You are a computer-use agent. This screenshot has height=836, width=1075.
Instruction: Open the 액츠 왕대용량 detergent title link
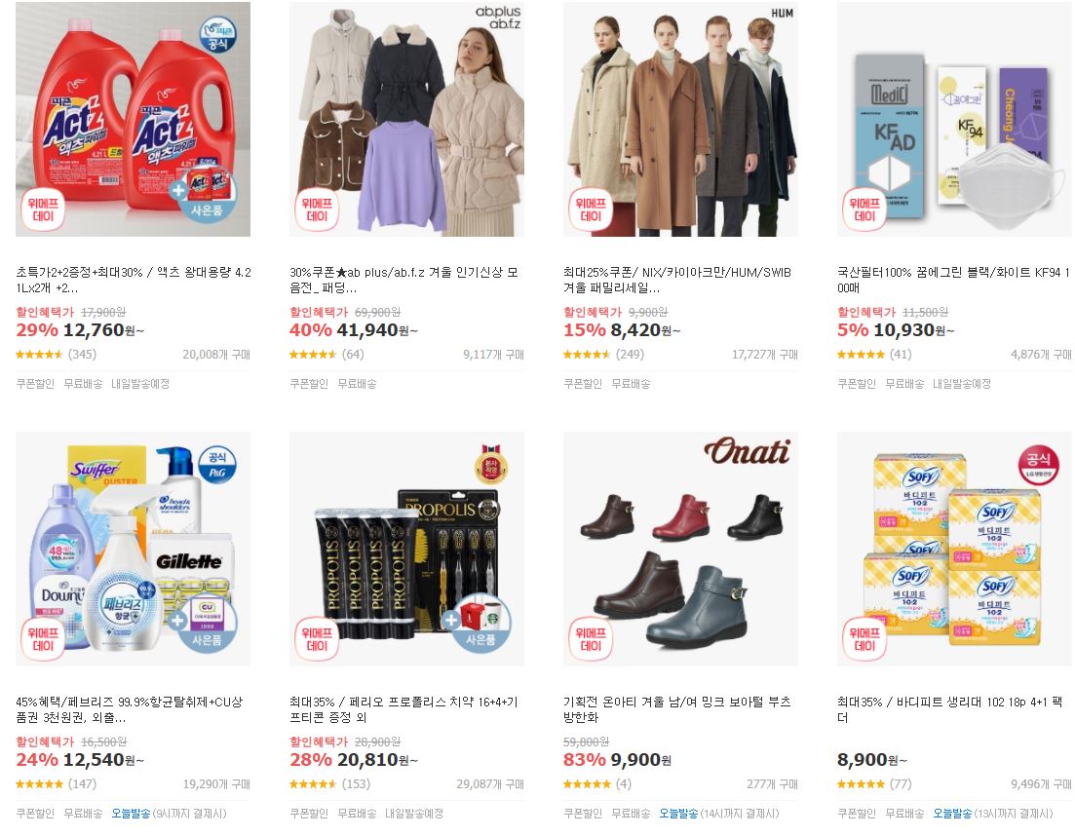click(x=133, y=280)
